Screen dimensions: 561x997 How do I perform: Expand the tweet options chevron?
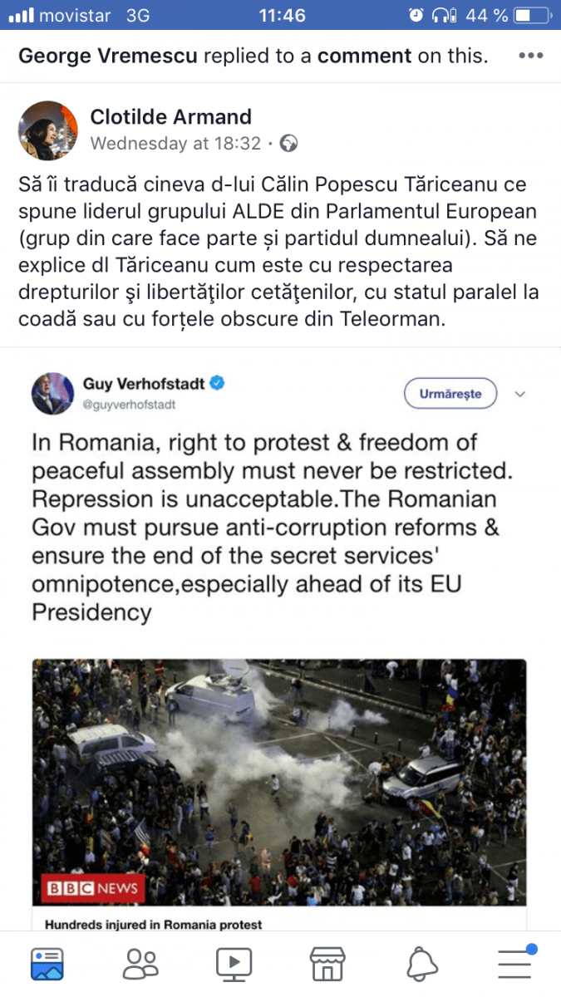pyautogui.click(x=520, y=394)
